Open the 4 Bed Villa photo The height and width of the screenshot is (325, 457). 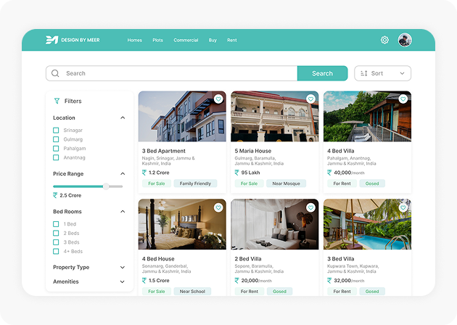367,116
